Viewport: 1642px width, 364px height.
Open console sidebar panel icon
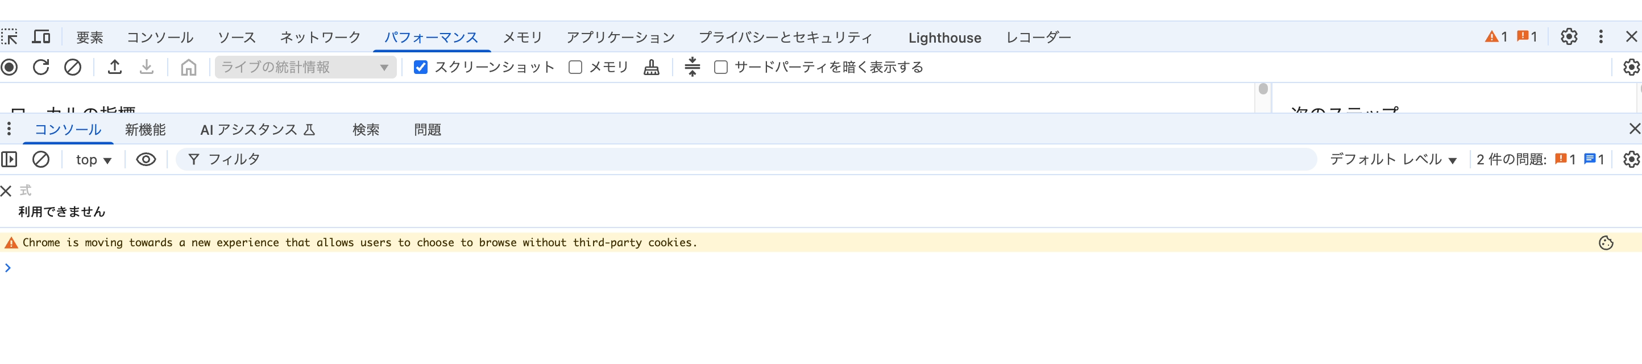10,159
